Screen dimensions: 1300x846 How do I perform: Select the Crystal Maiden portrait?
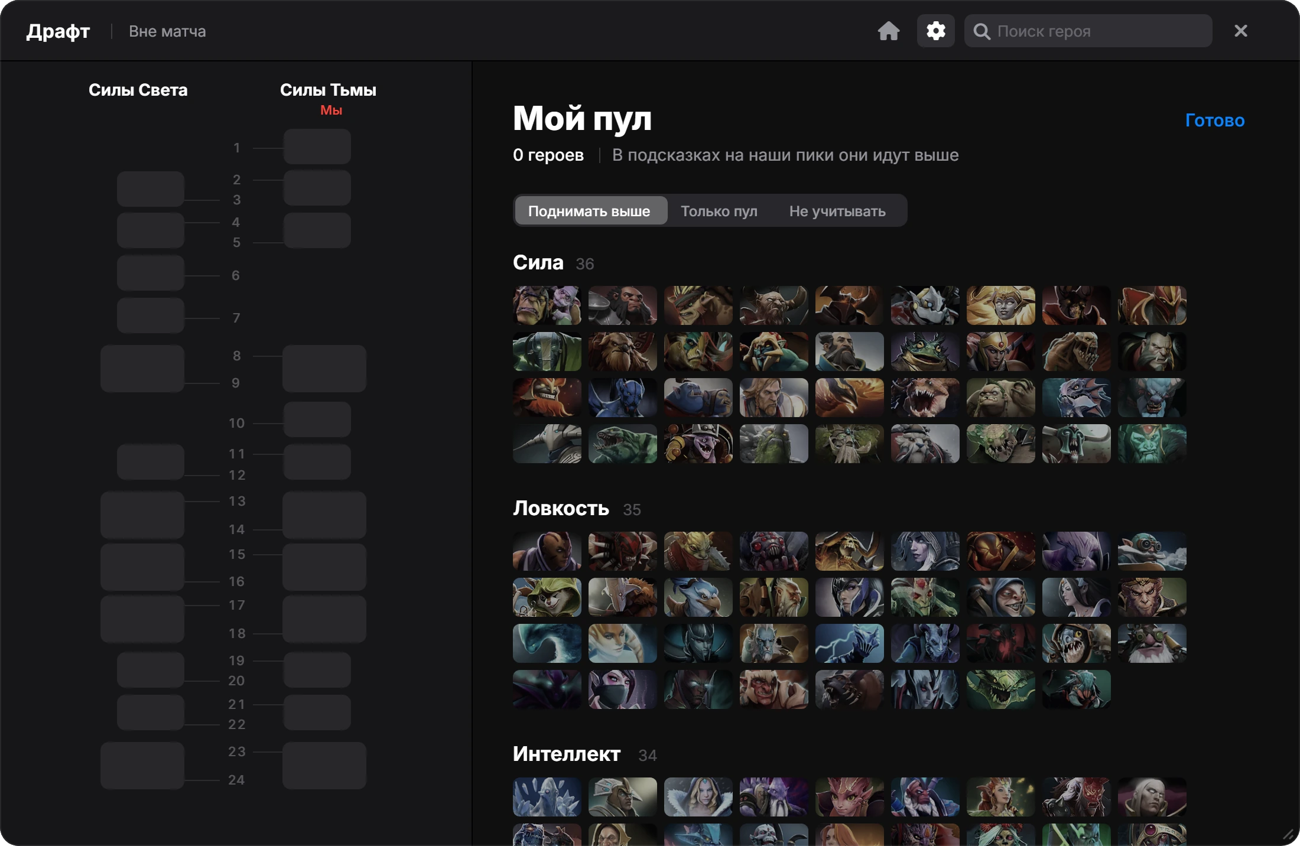[698, 797]
